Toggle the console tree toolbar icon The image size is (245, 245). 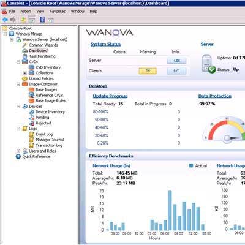coord(32,20)
